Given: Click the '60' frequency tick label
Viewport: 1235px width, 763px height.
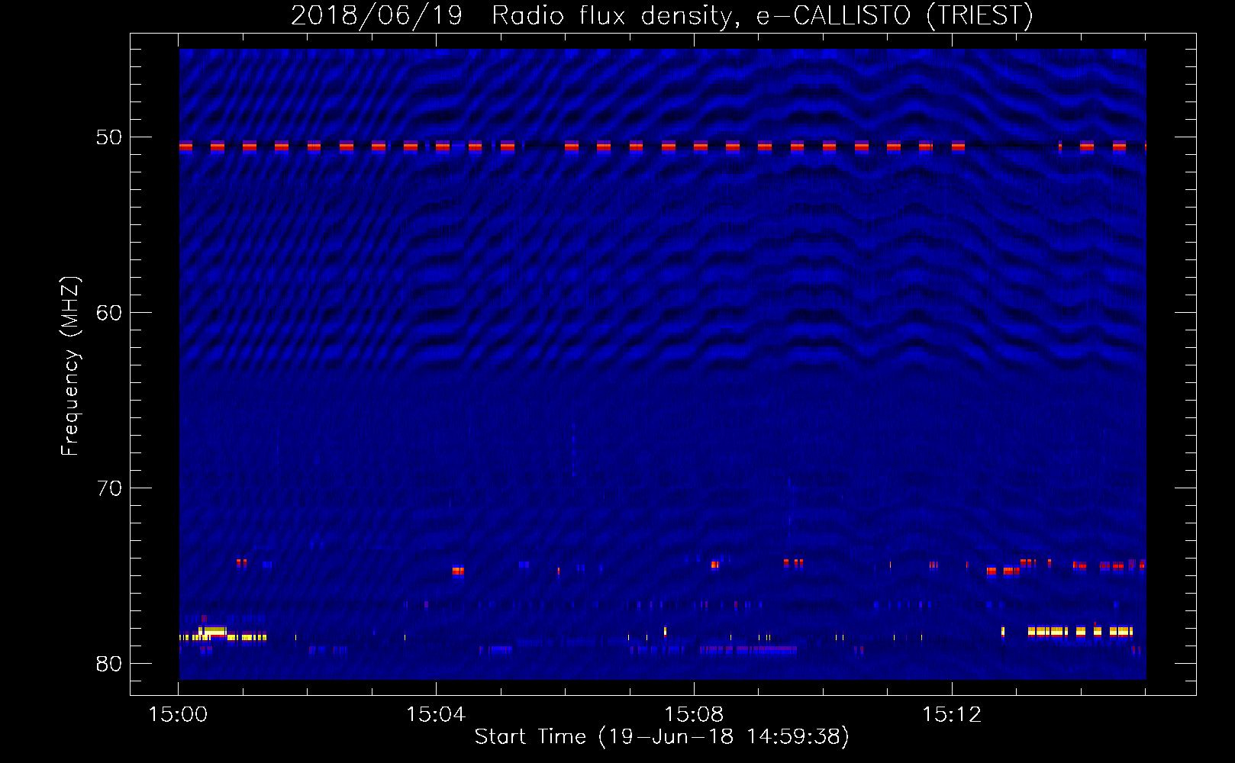Looking at the screenshot, I should tap(109, 313).
